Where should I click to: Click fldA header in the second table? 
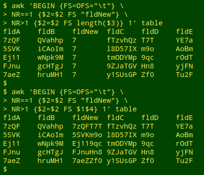coord(12,118)
